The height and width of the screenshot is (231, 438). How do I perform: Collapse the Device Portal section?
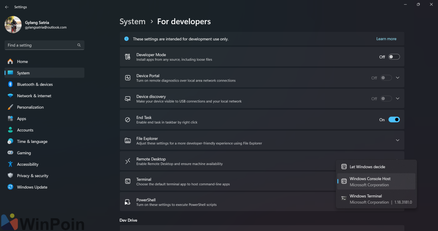coord(398,78)
